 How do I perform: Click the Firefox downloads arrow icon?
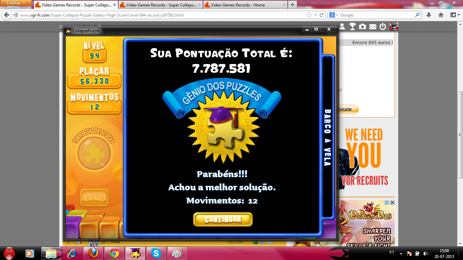click(x=429, y=15)
